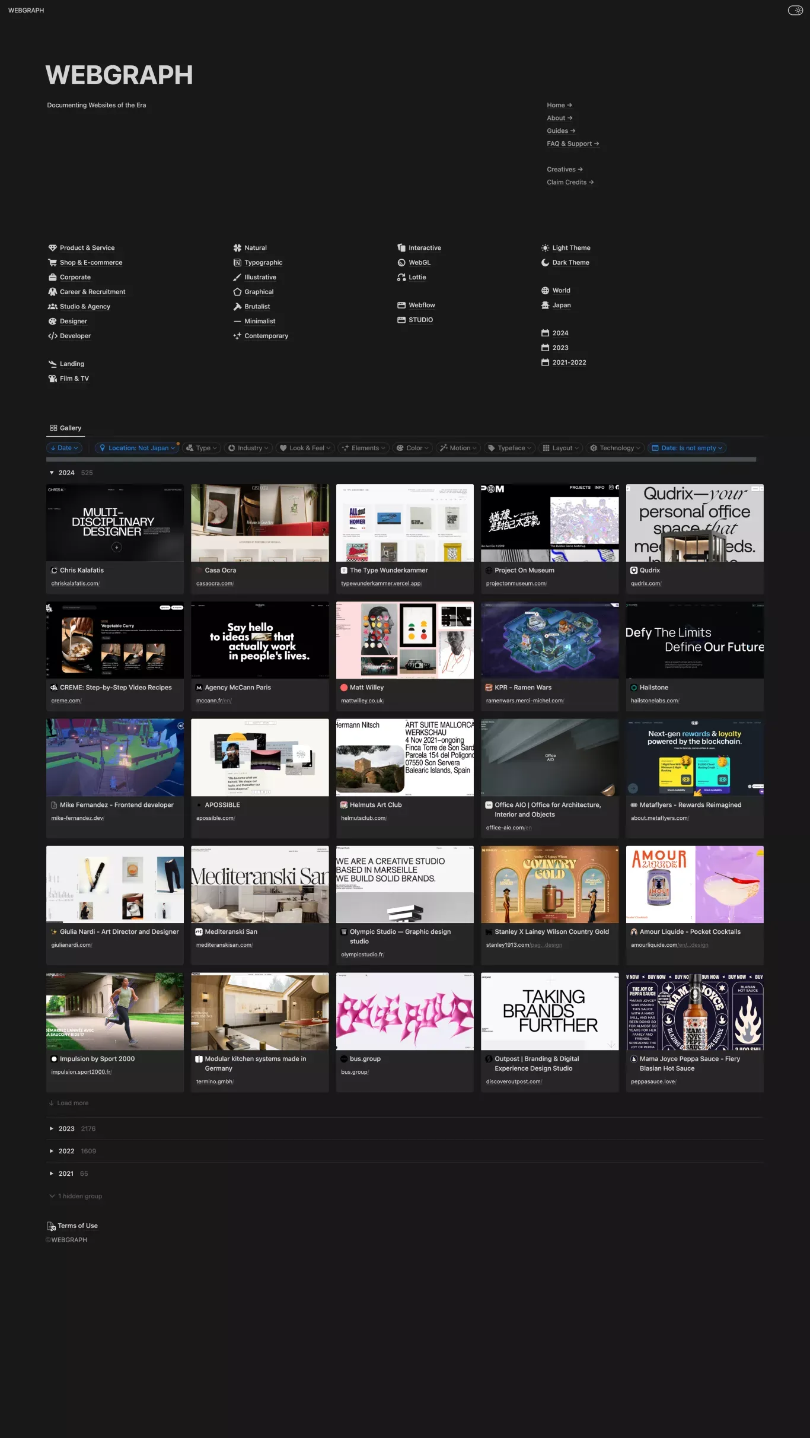Viewport: 810px width, 1438px height.
Task: Click the Shop & E-commerce cart icon
Action: [53, 263]
